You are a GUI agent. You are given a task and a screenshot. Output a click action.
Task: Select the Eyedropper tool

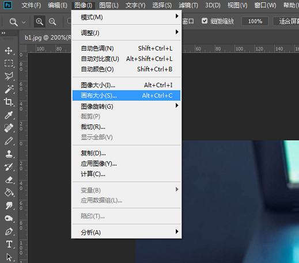pos(9,115)
